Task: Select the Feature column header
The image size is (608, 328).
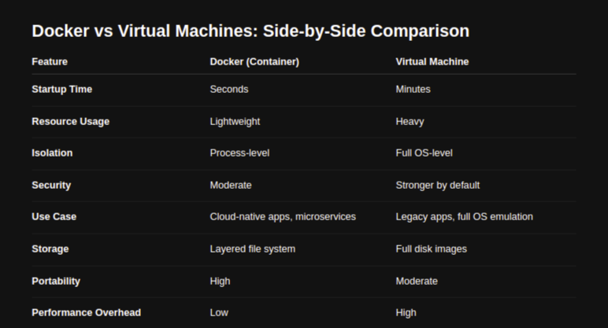Action: [50, 61]
